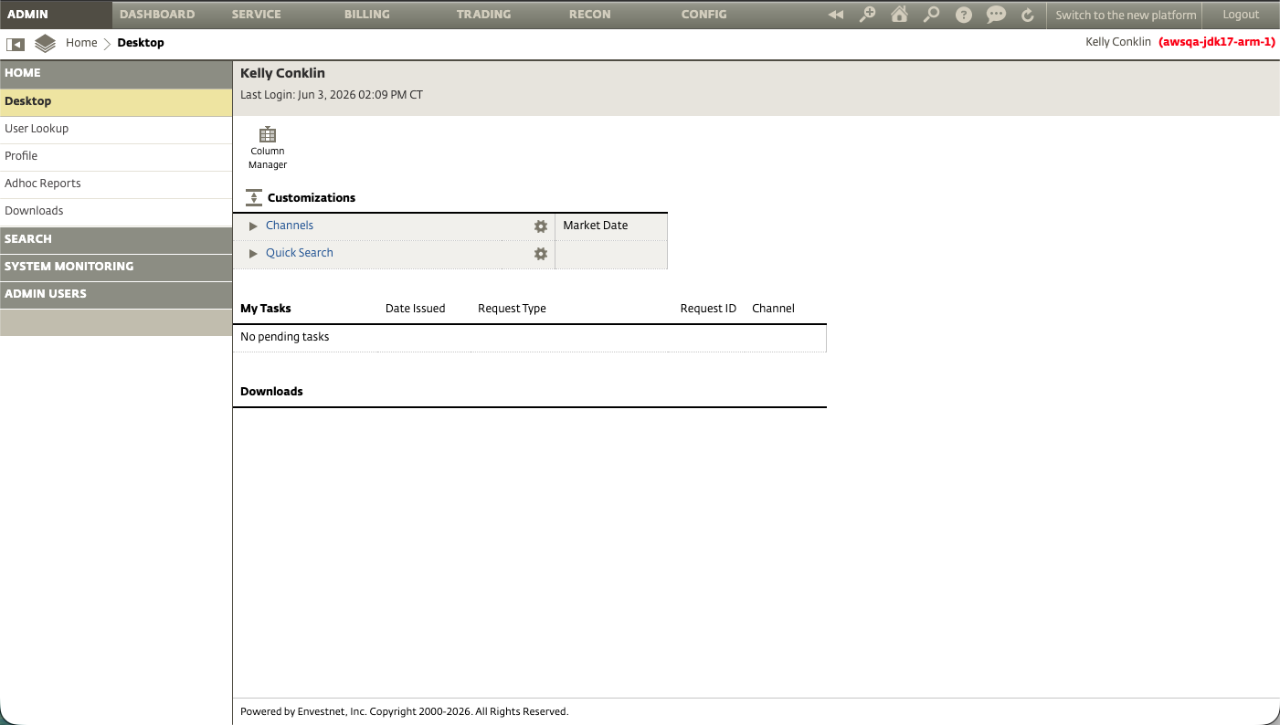Click Home in the breadcrumb
Image resolution: width=1280 pixels, height=725 pixels.
coord(81,43)
